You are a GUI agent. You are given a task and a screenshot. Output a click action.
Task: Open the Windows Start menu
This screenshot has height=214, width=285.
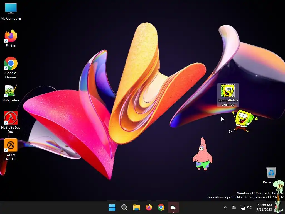point(112,207)
